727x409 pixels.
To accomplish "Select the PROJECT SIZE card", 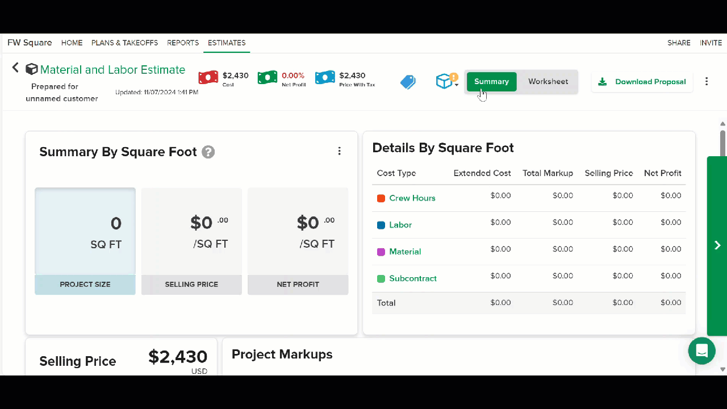I will coord(85,241).
